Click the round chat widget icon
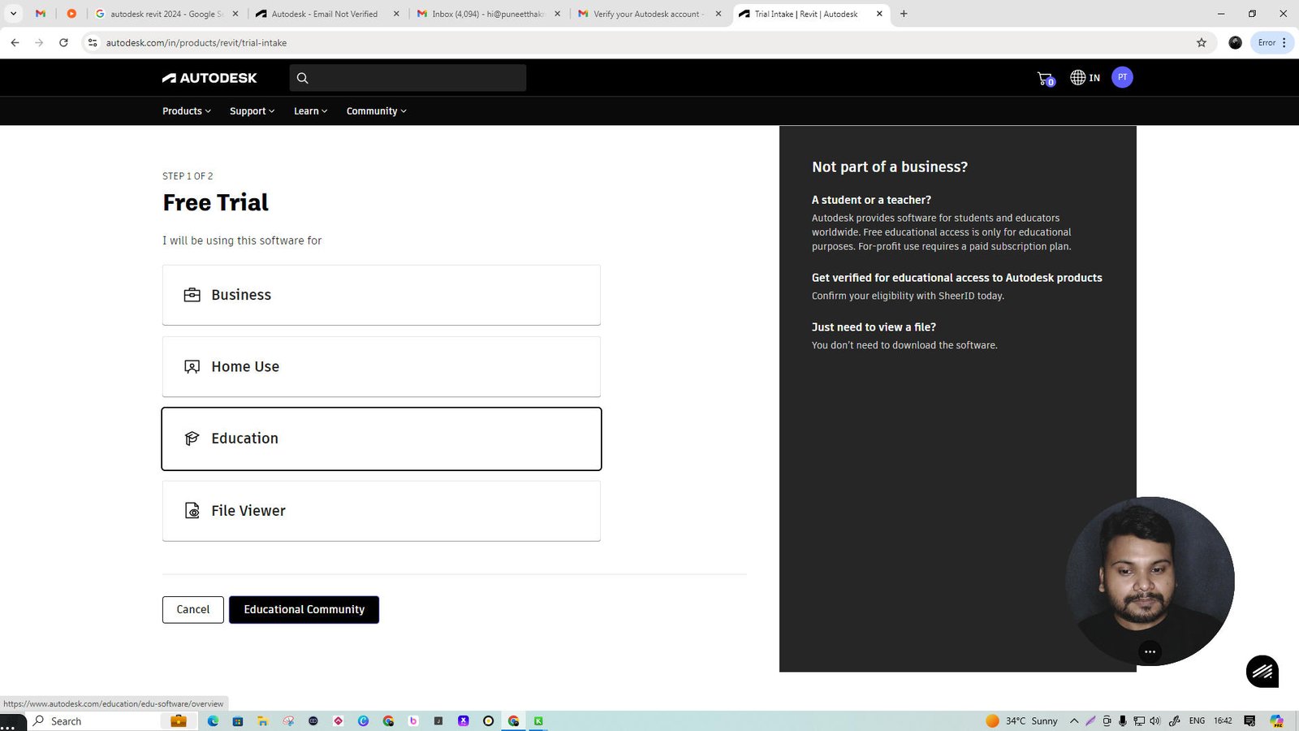 point(1262,672)
